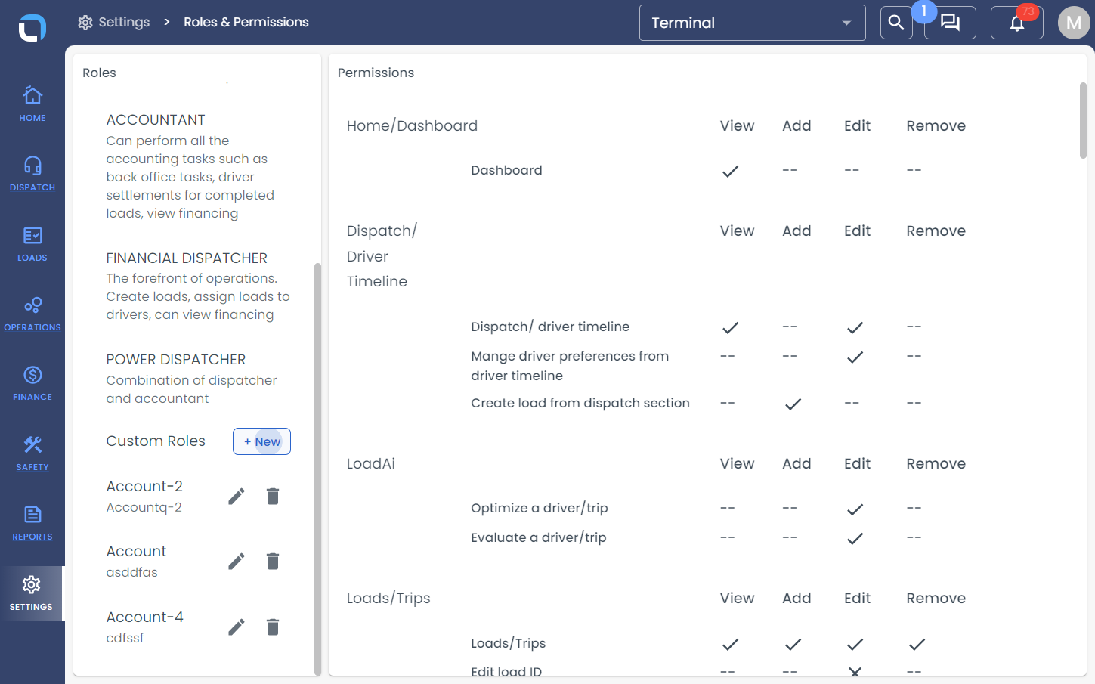
Task: Edit the Account-2 custom role
Action: [x=237, y=496]
